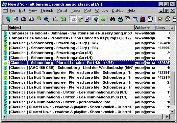
Task: Open the Post menu
Action: [x=88, y=10]
